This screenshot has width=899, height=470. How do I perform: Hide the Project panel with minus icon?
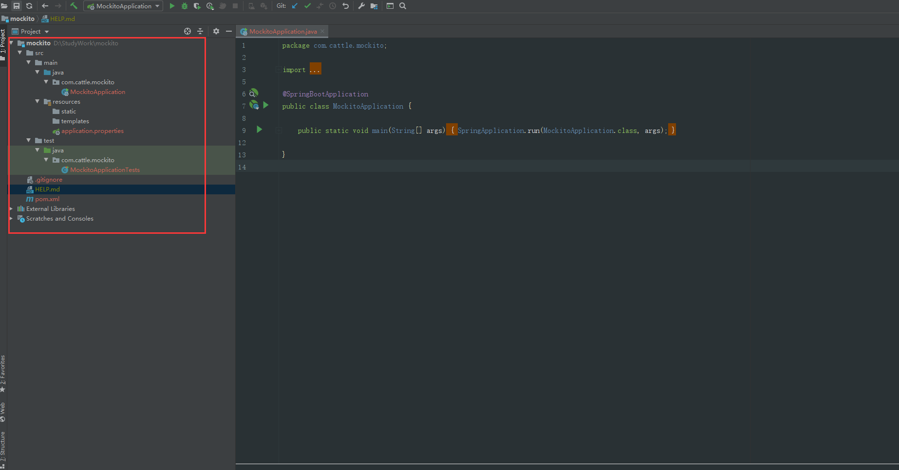229,31
